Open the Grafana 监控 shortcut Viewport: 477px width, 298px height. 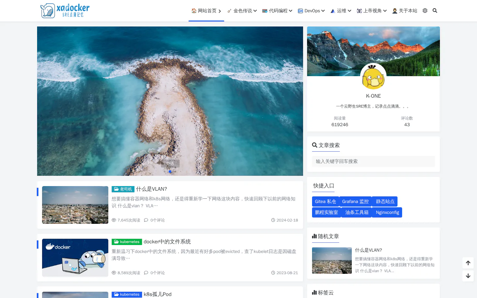(355, 202)
